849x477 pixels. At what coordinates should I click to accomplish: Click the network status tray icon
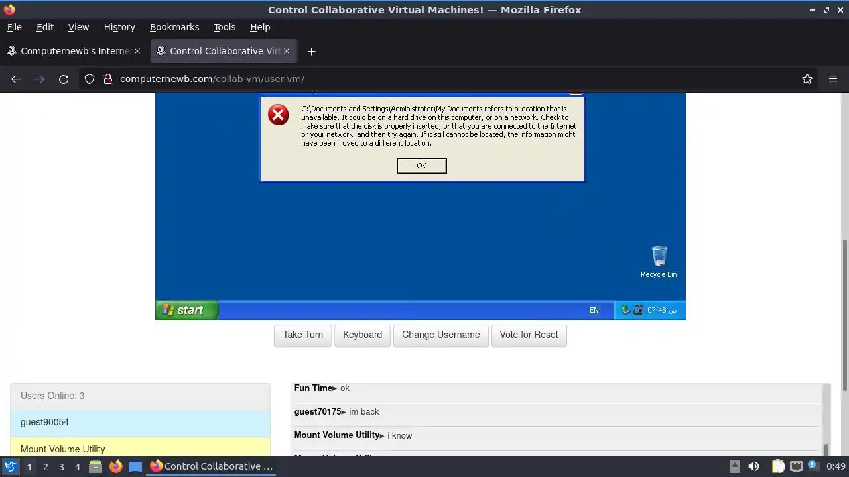point(796,466)
